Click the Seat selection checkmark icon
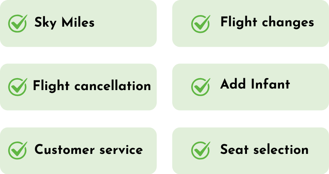329x174 pixels. click(200, 150)
